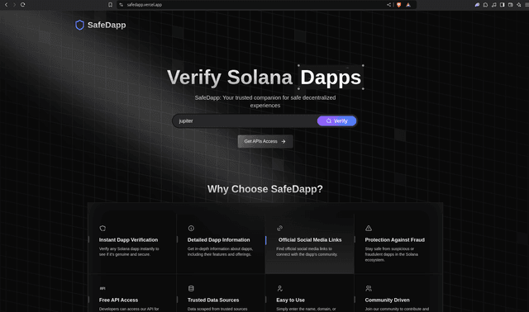Click the highlighted Dapps heading word
Screen dimensions: 529x312
tap(331, 78)
